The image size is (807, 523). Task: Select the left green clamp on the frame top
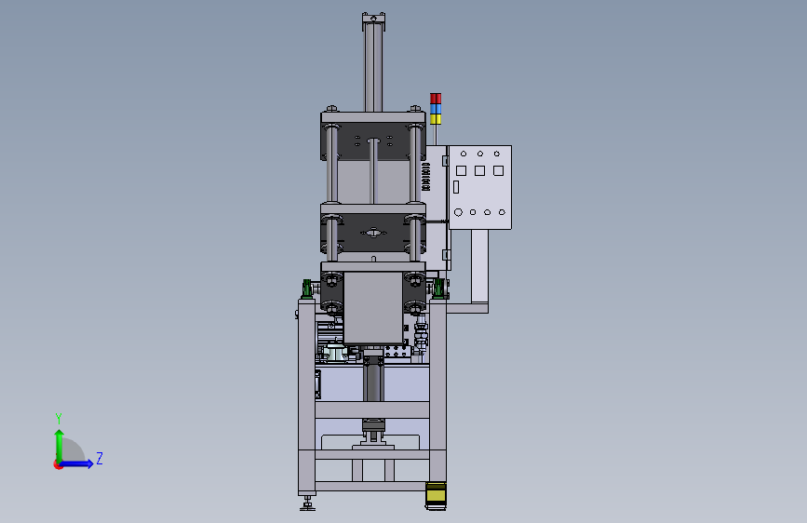click(x=307, y=288)
